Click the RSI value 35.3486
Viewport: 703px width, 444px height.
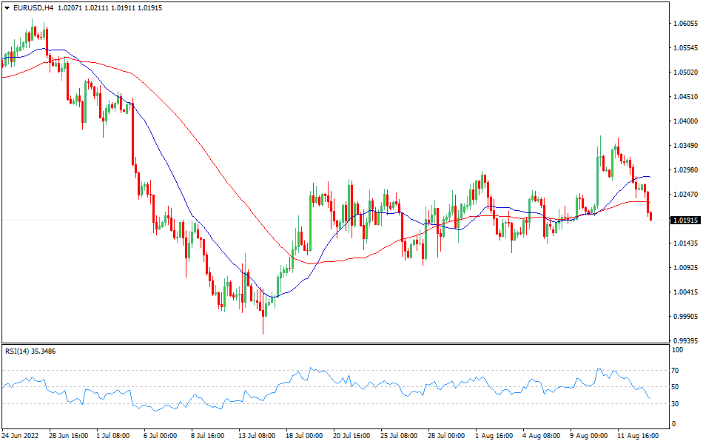click(x=43, y=353)
